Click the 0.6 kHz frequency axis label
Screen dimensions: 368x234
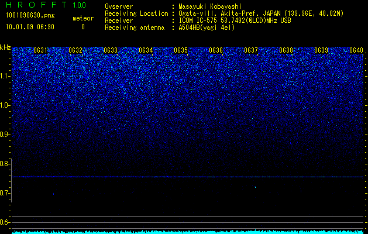5,222
